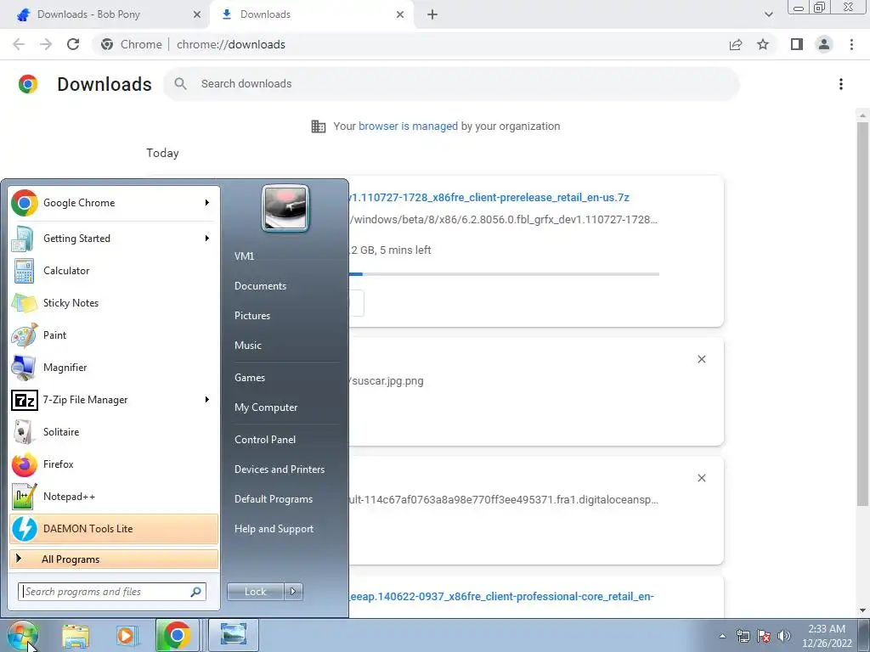This screenshot has width=870, height=652.
Task: Open Sticky Notes program
Action: pos(114,303)
